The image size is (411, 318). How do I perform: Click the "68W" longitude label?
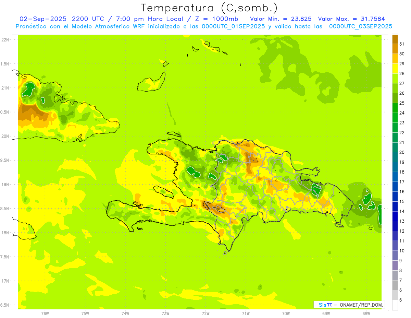[x=366, y=314]
